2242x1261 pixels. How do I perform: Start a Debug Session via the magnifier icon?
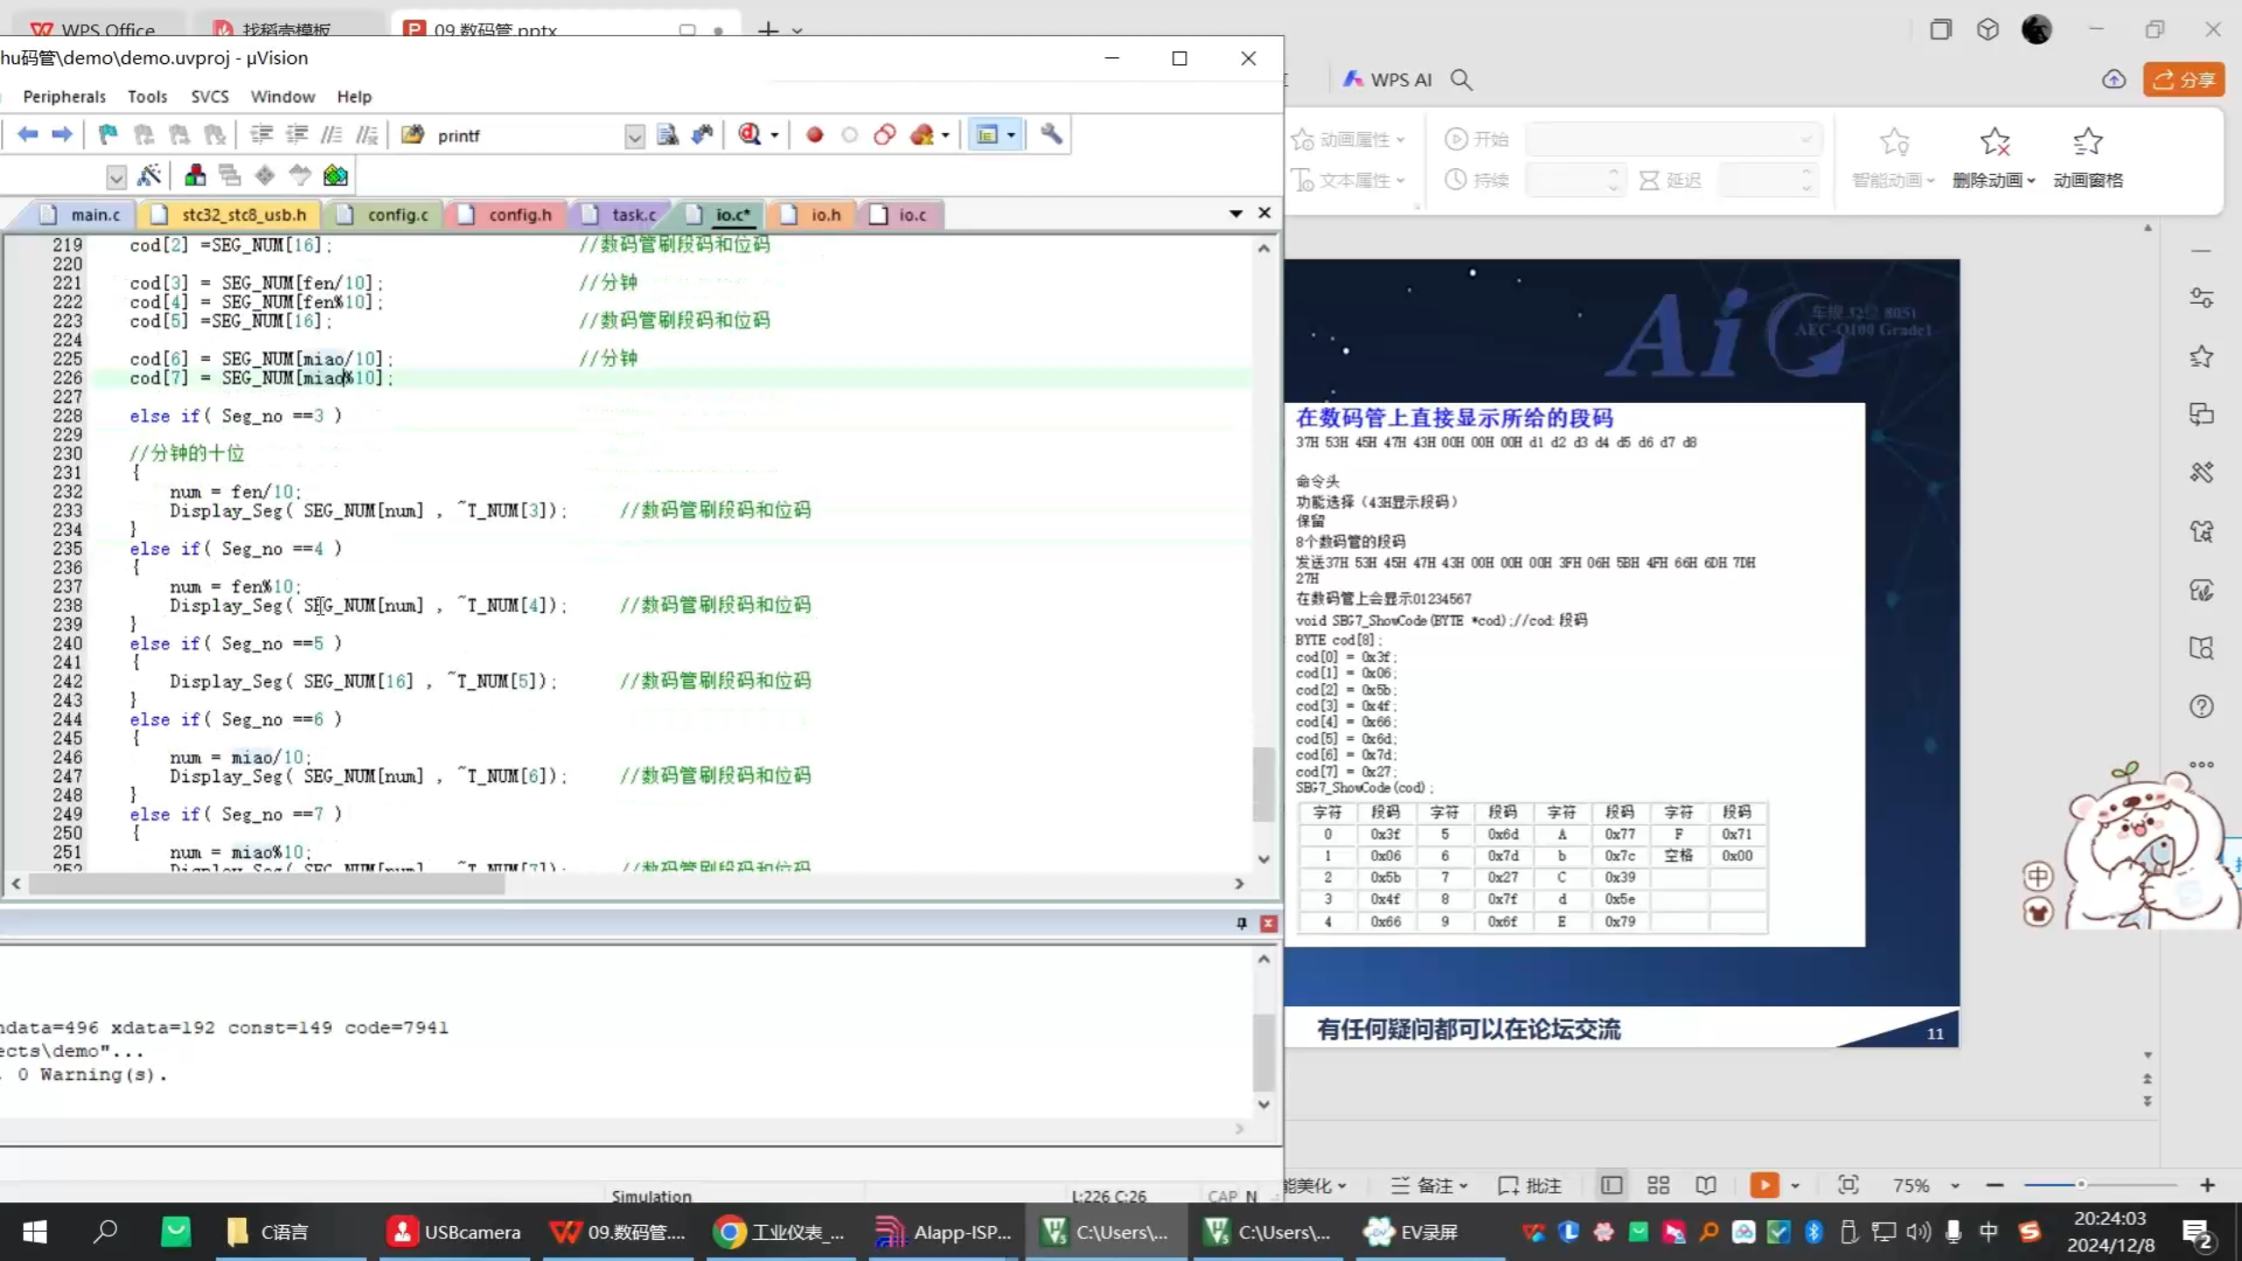(x=751, y=134)
